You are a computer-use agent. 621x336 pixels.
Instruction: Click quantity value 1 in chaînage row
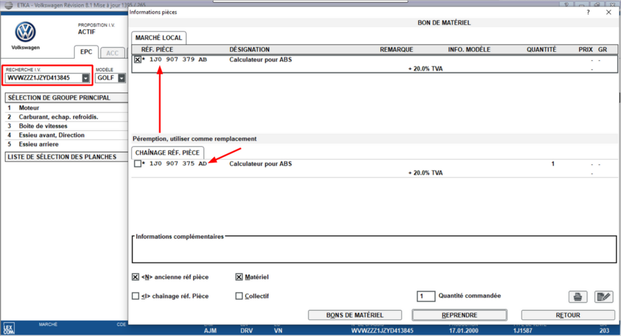(553, 164)
